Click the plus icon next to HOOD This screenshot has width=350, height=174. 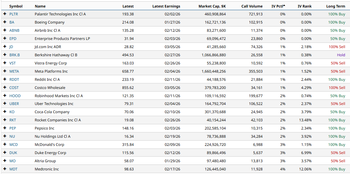point(5,96)
